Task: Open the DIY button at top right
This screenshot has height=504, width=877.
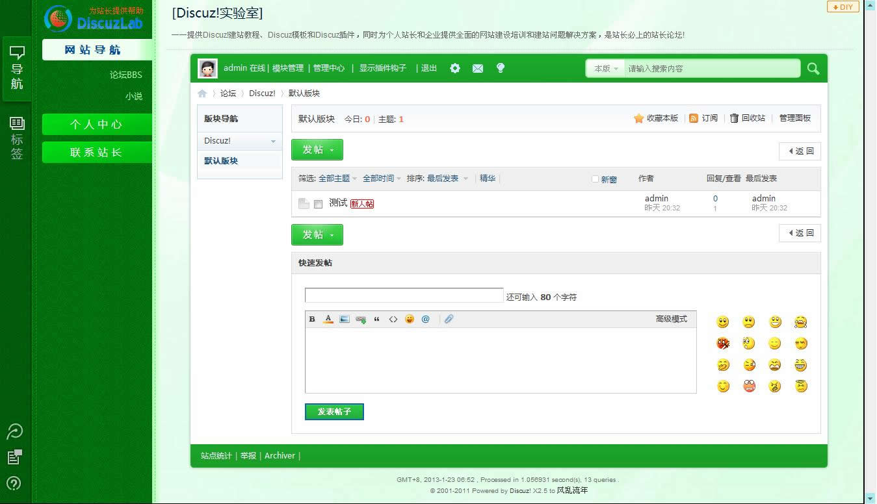Action: (843, 7)
